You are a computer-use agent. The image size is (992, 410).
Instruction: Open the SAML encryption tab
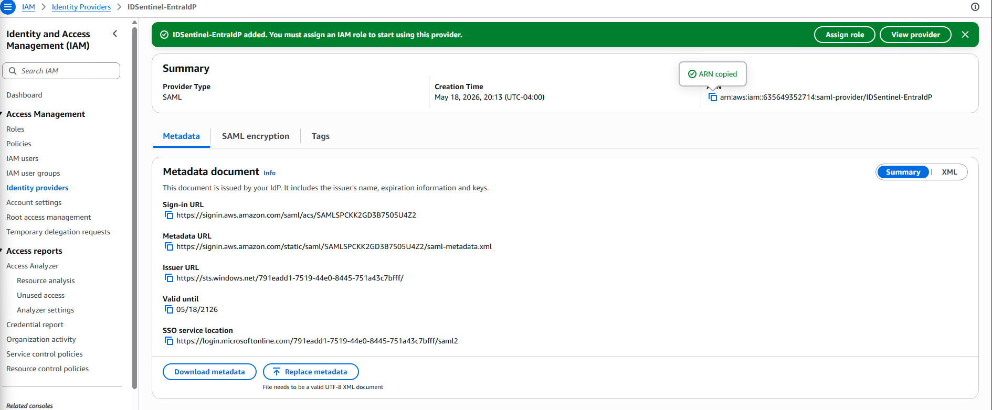(x=256, y=136)
